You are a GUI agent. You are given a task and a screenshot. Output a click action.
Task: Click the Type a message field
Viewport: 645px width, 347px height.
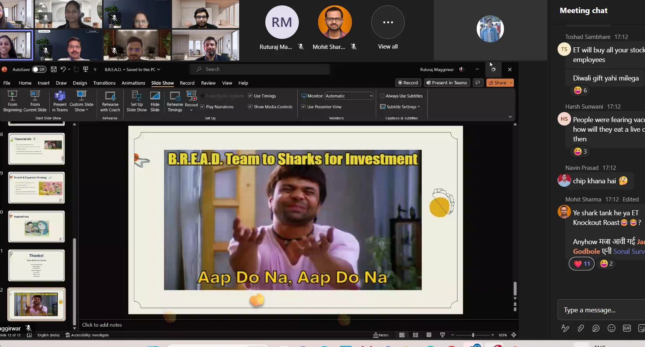coord(601,310)
